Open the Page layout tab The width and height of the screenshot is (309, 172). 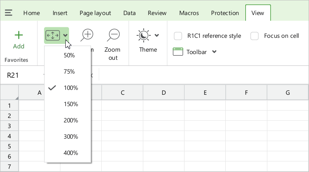point(96,13)
